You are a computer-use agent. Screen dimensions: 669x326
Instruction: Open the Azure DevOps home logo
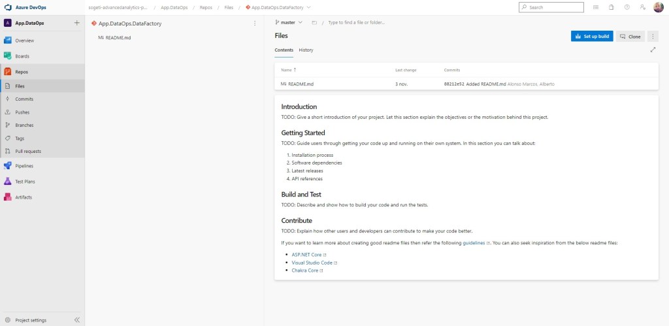8,7
